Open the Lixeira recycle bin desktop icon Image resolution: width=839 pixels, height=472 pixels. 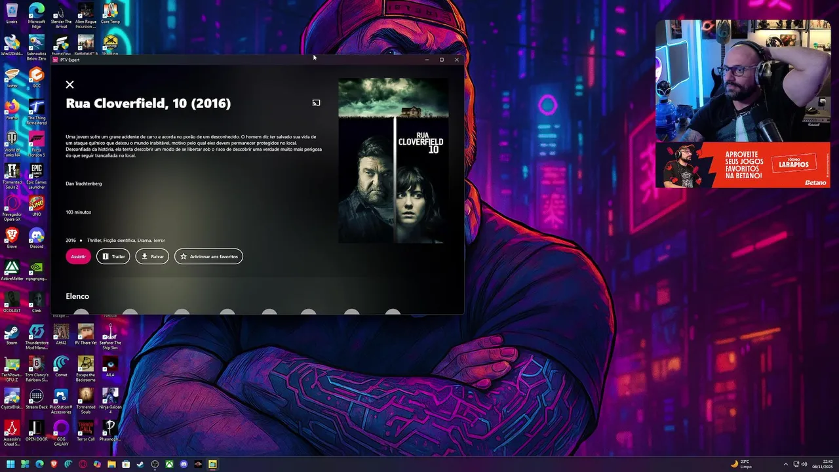click(x=12, y=14)
